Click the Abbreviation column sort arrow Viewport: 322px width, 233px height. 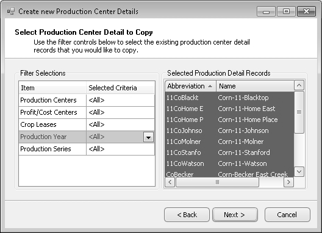210,86
